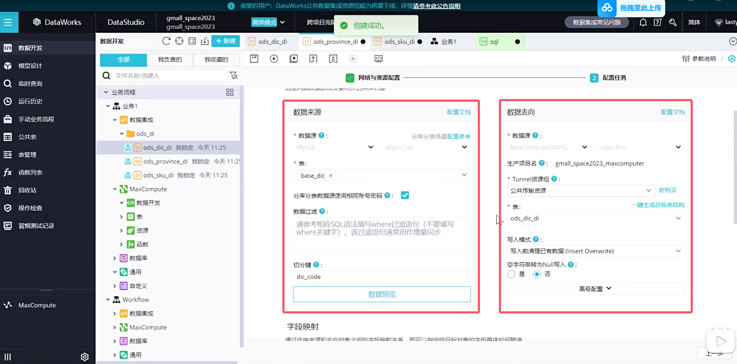
Task: Open the 写入模式 Insert Overwrite dropdown
Action: click(x=595, y=251)
